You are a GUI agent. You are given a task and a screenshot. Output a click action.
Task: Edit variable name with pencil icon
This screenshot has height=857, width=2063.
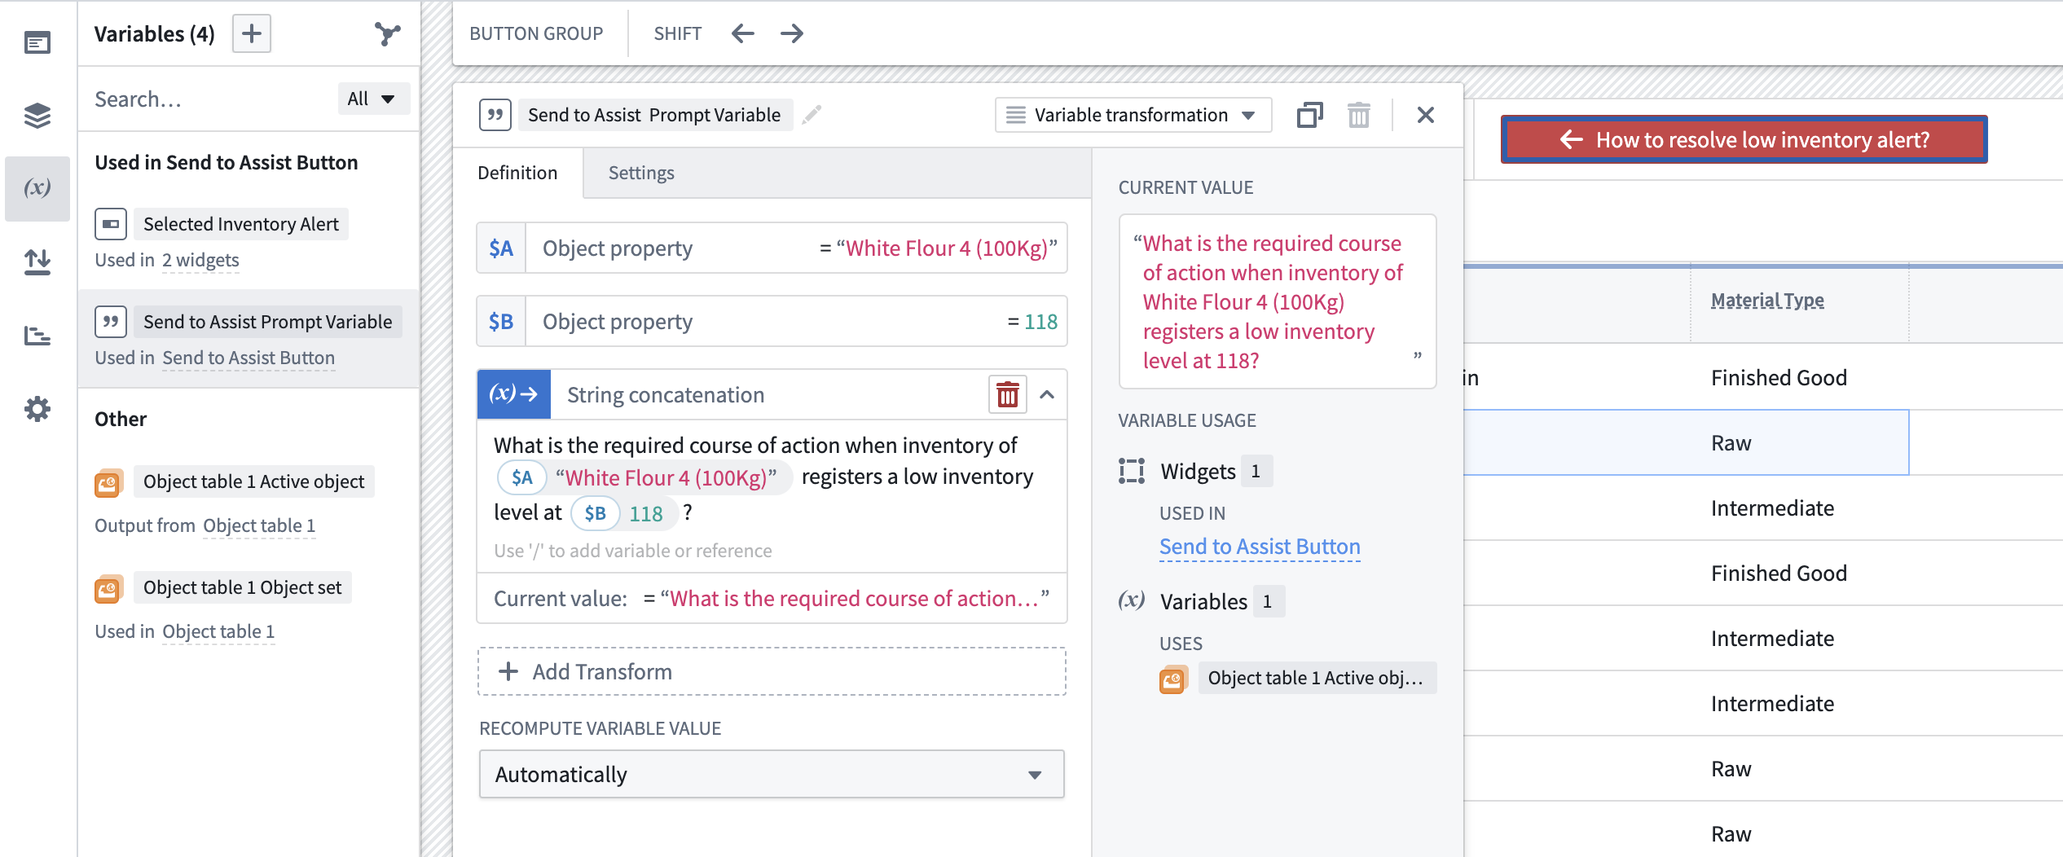[x=812, y=115]
